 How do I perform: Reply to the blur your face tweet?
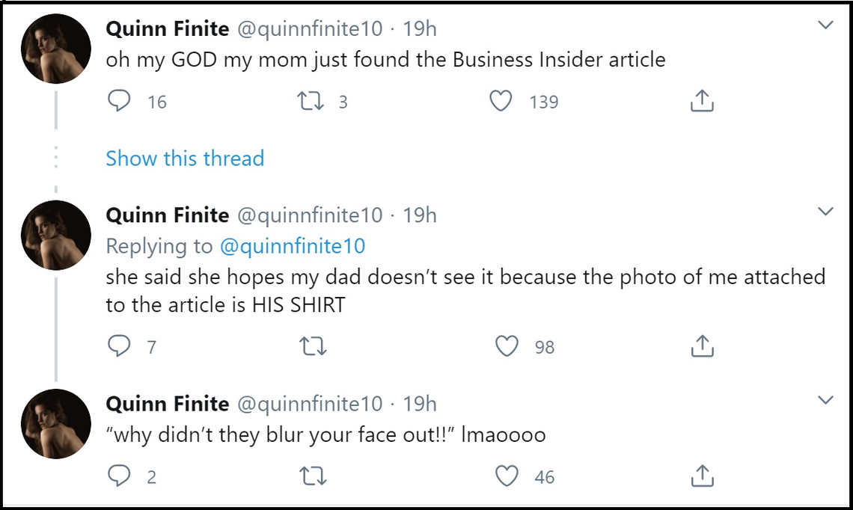tap(119, 476)
